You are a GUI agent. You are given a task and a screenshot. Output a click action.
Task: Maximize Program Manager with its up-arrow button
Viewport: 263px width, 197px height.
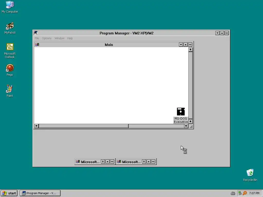[x=222, y=33]
